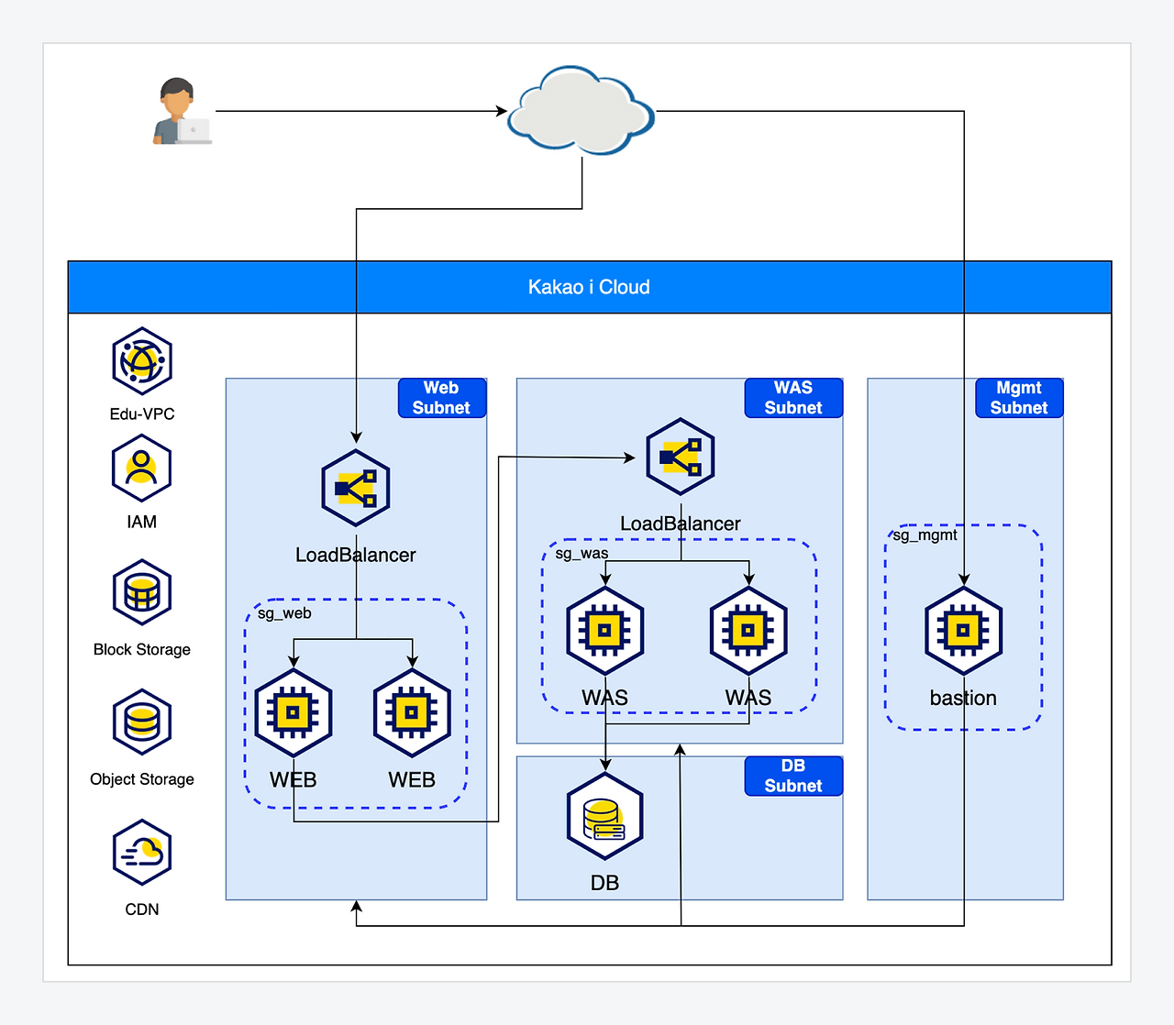Select the user with laptop icon

coord(182,112)
